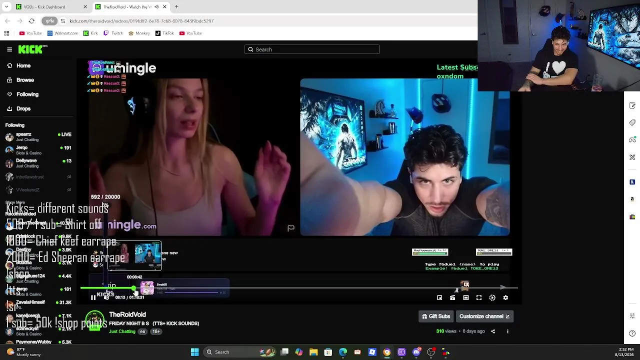
Task: Launch Copilot from the taskbar
Action: tap(299, 352)
